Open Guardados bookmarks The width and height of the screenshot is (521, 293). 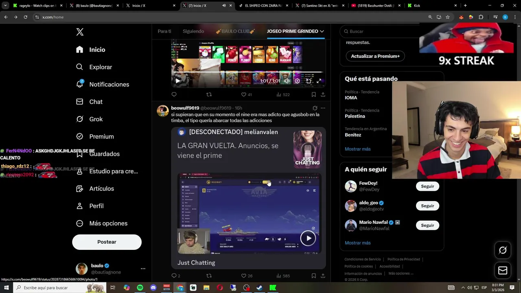point(98,154)
